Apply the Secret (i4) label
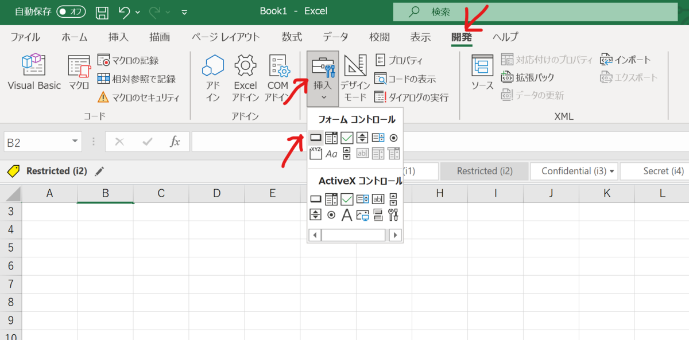Image resolution: width=689 pixels, height=340 pixels. (656, 171)
